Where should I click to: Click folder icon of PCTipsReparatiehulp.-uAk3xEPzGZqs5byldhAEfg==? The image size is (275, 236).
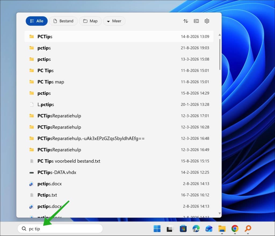click(32, 138)
